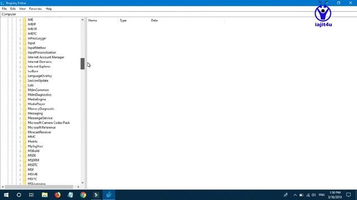Image resolution: width=357 pixels, height=200 pixels.
Task: Launch Firefox from taskbar
Action: pyautogui.click(x=57, y=195)
